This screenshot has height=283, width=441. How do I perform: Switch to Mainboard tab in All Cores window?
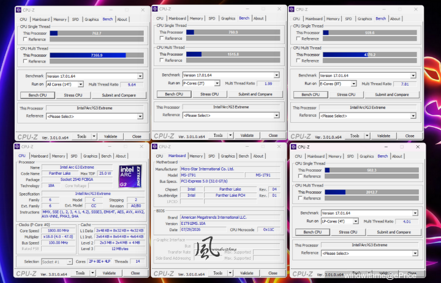pos(41,20)
